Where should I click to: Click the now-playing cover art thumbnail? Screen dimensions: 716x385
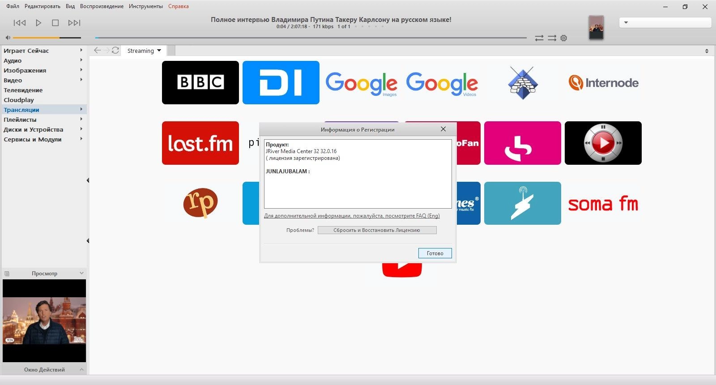click(x=596, y=27)
